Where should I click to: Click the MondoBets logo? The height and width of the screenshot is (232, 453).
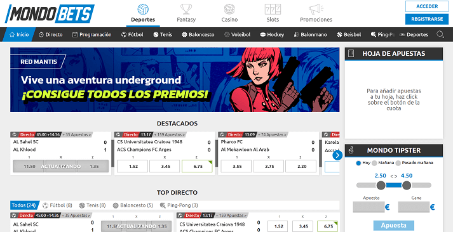(x=50, y=13)
